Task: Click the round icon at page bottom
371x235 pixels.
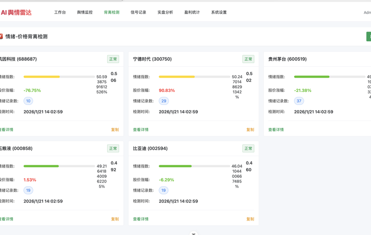Action: pos(194,233)
